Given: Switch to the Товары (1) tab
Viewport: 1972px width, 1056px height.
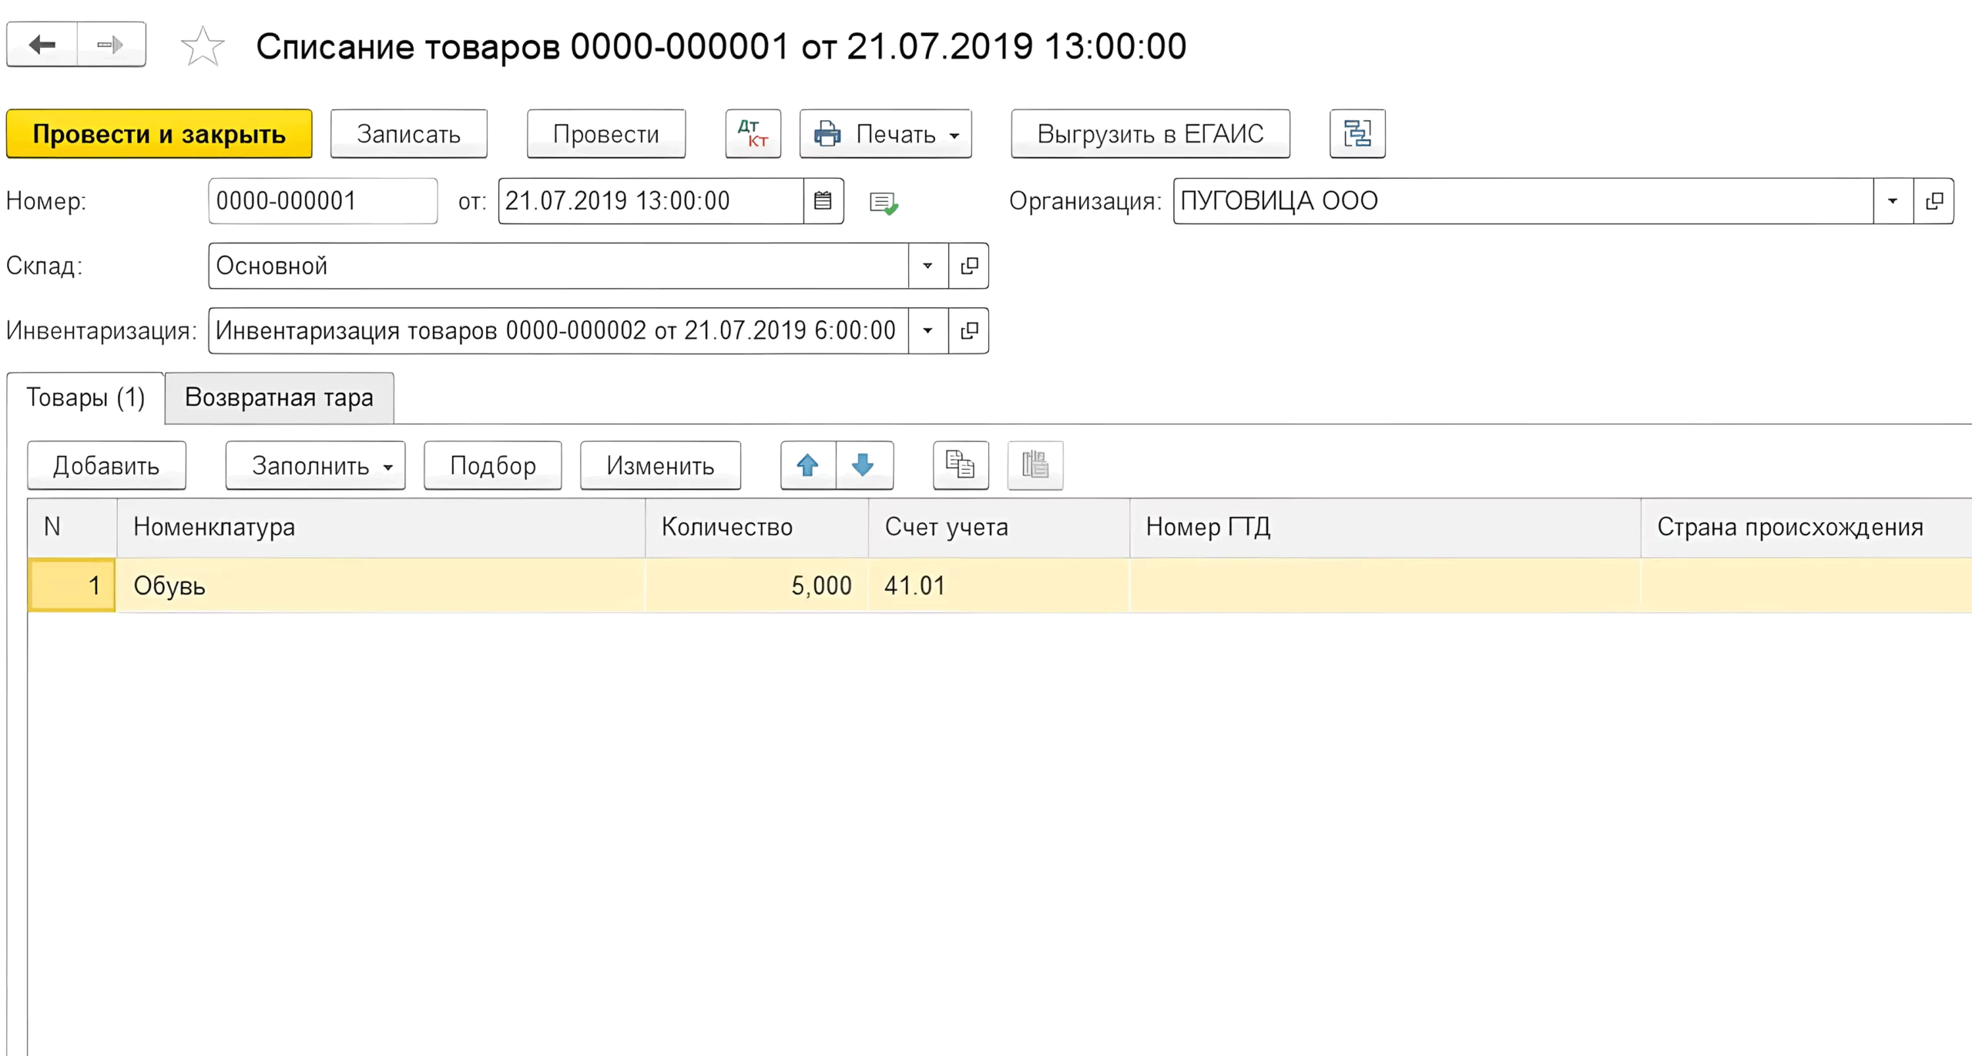Looking at the screenshot, I should coord(86,397).
